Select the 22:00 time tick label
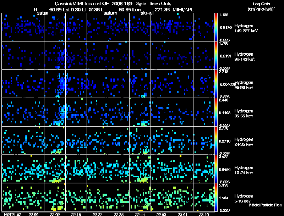 click(33, 214)
